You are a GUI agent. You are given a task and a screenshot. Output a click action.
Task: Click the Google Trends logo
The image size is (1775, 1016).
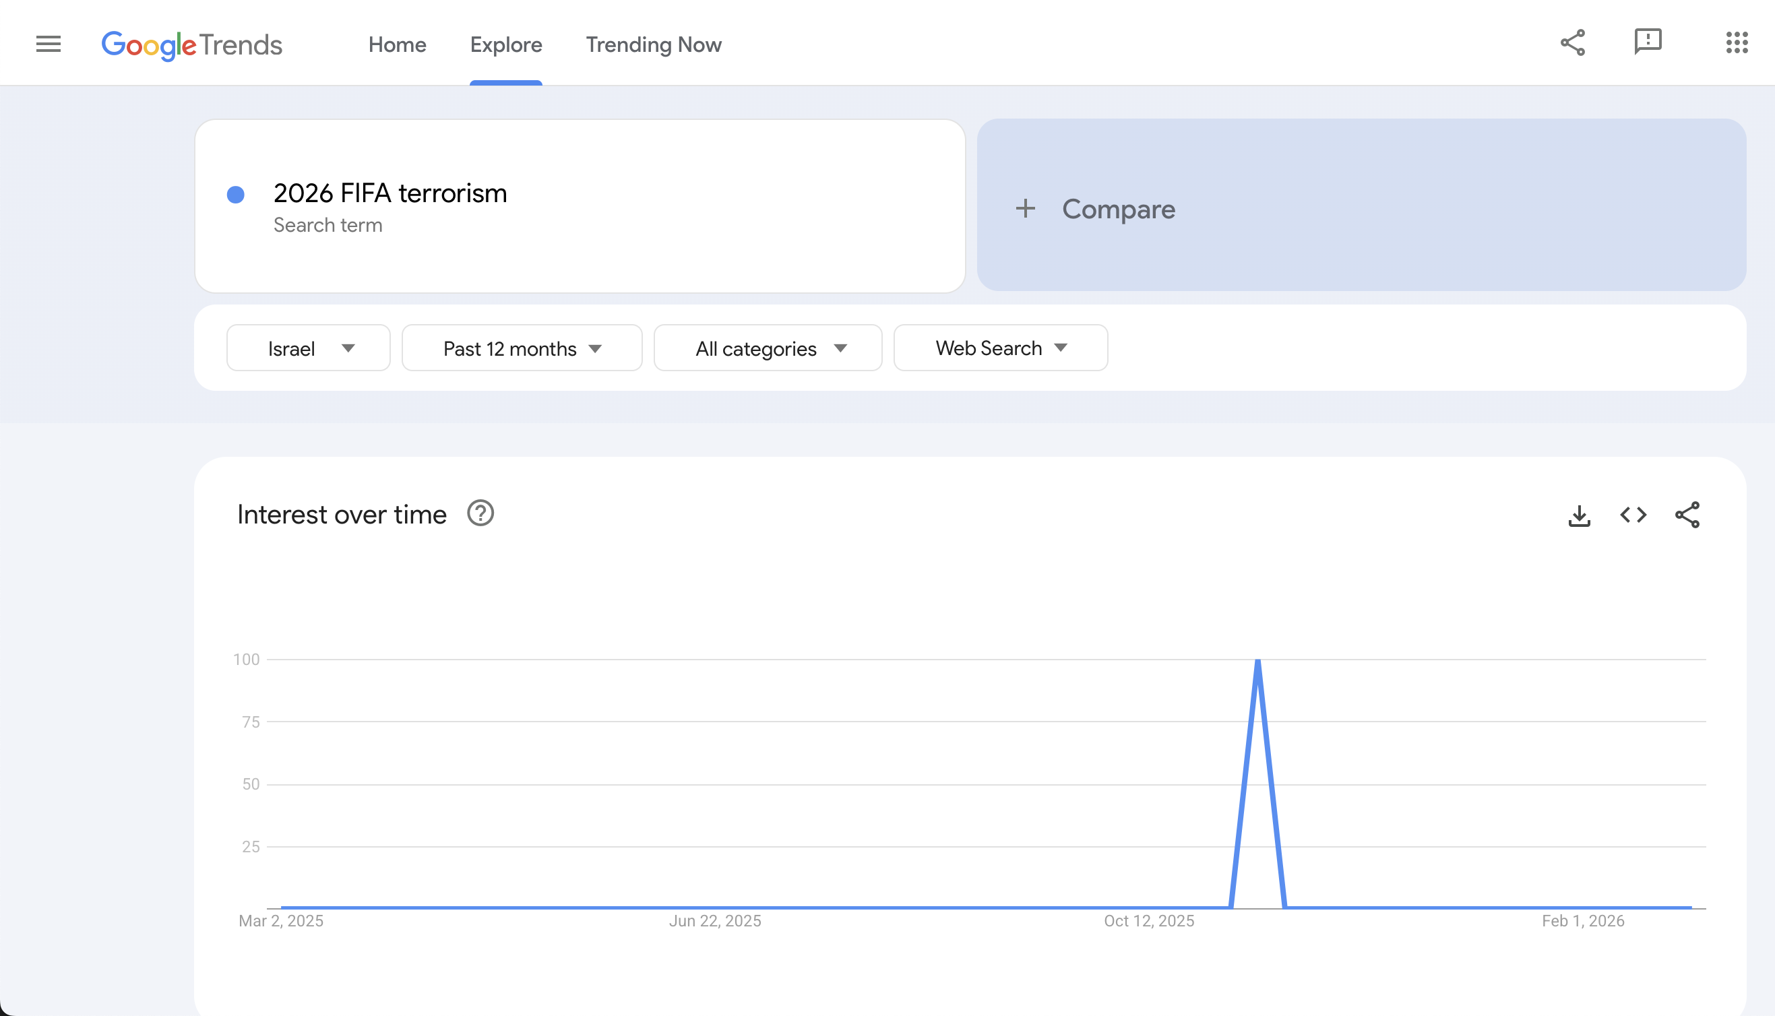coord(192,44)
